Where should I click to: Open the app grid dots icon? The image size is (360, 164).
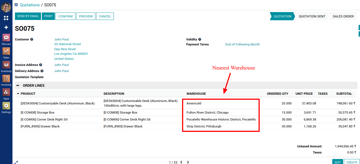[x=6, y=18]
